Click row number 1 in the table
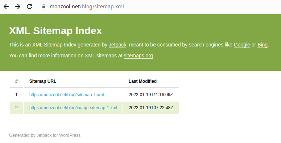The width and height of the screenshot is (281, 143). coord(16,95)
